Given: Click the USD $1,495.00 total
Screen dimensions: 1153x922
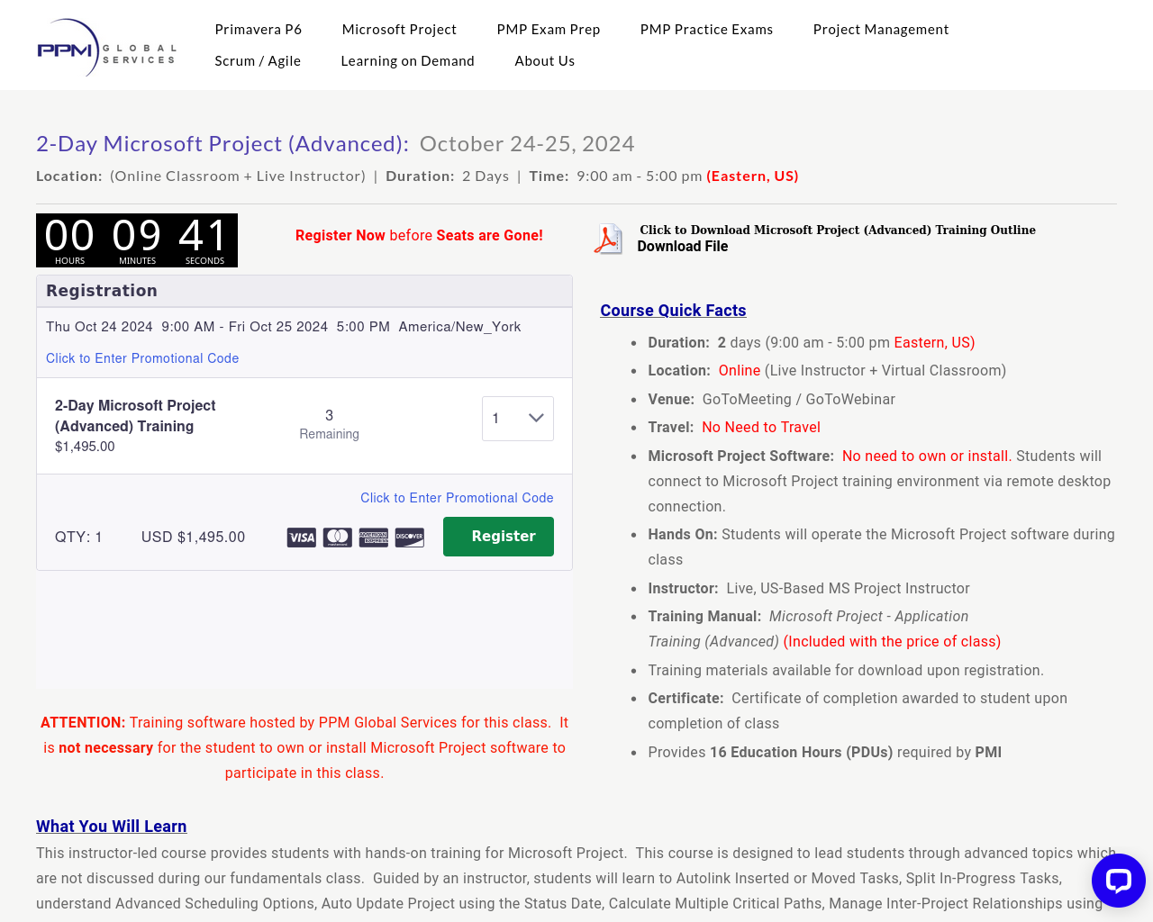Looking at the screenshot, I should coord(193,538).
